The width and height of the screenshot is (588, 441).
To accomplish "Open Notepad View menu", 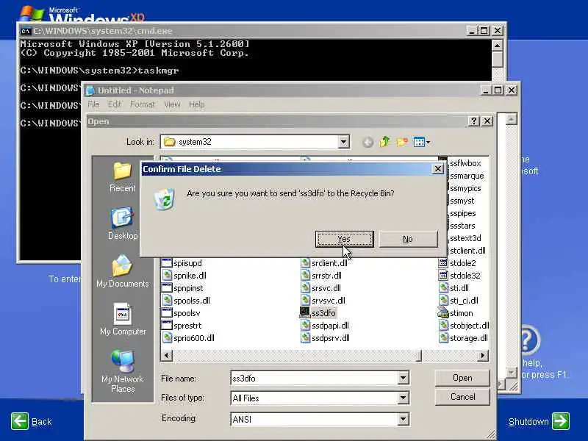I will point(172,104).
